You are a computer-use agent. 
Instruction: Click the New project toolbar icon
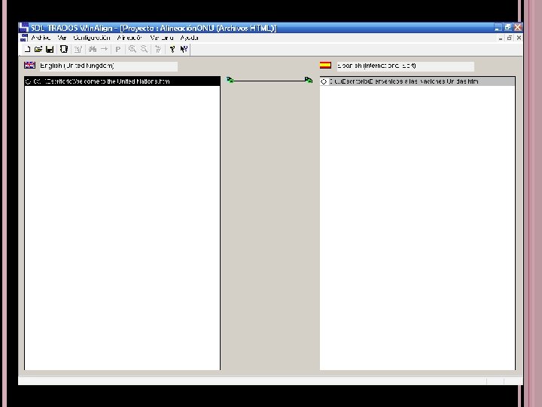point(27,49)
